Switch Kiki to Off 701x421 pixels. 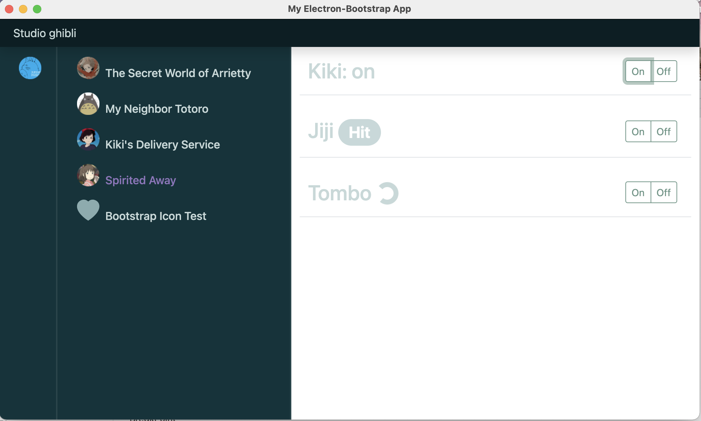coord(664,71)
